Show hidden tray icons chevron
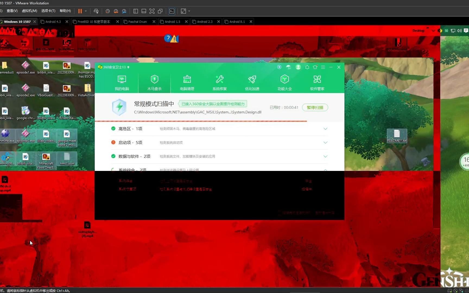 [x=433, y=31]
